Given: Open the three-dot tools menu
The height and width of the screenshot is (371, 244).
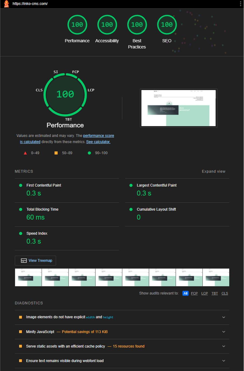Looking at the screenshot, I should pyautogui.click(x=240, y=4).
